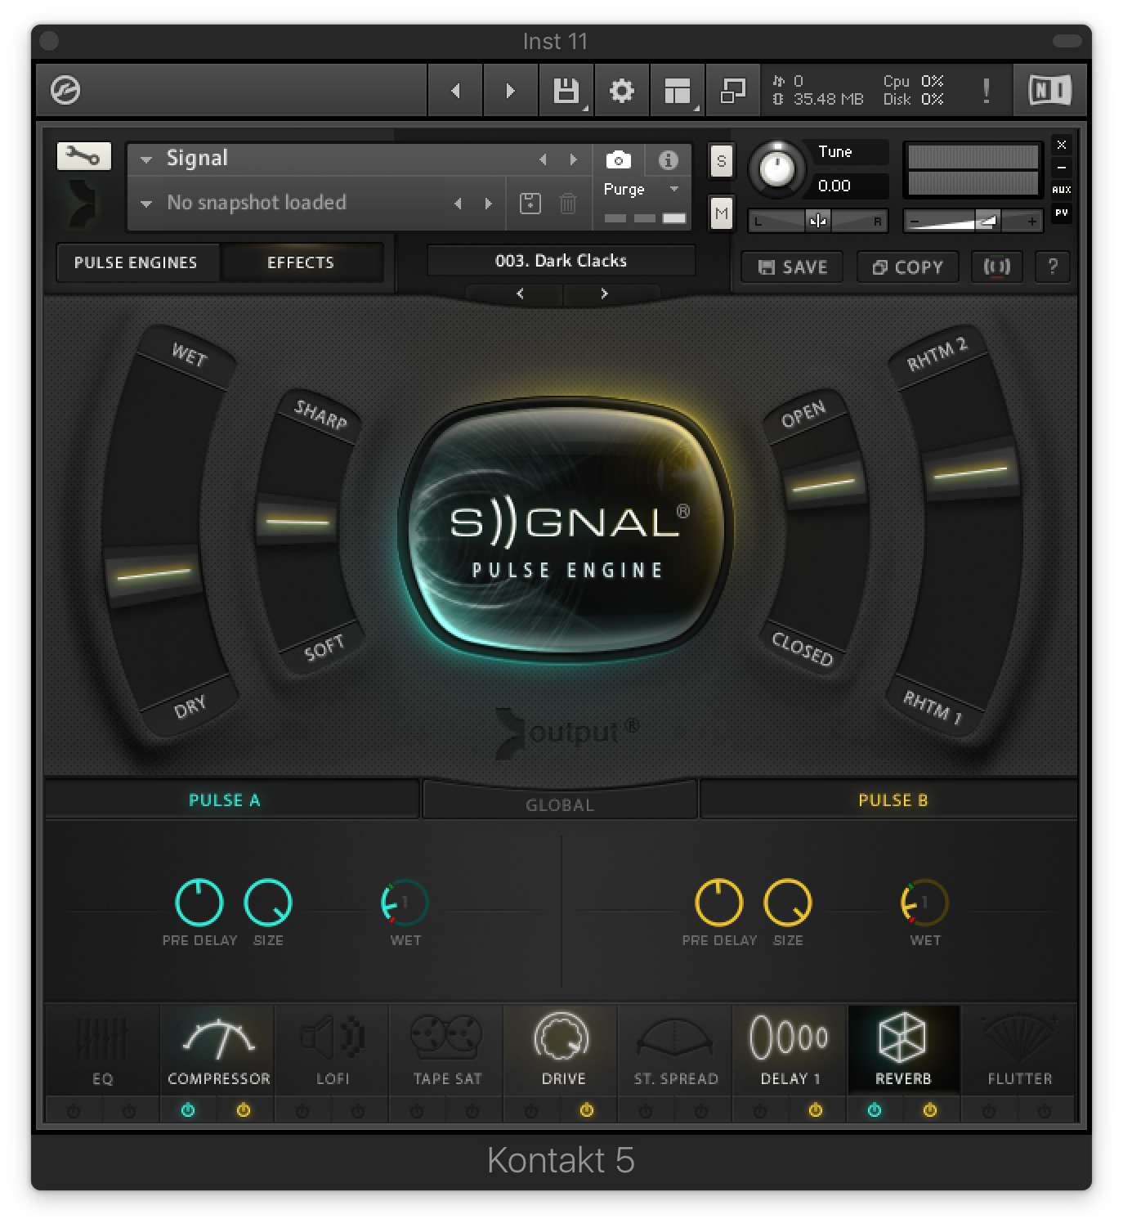Screen dimensions: 1123x1228
Task: Select the Drive effect
Action: tap(561, 1050)
